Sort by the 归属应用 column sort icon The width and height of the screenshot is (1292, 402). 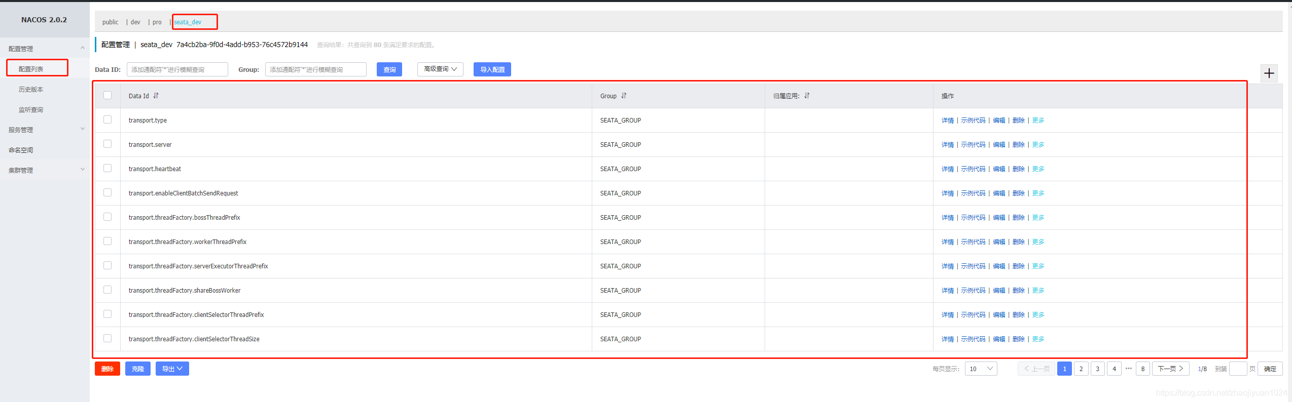pos(807,95)
